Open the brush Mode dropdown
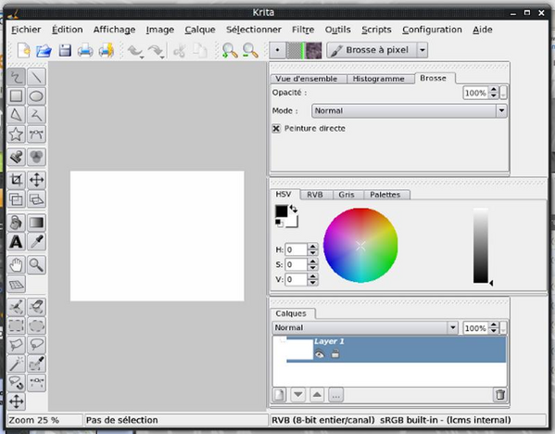Viewport: 555px width, 434px height. (x=409, y=111)
